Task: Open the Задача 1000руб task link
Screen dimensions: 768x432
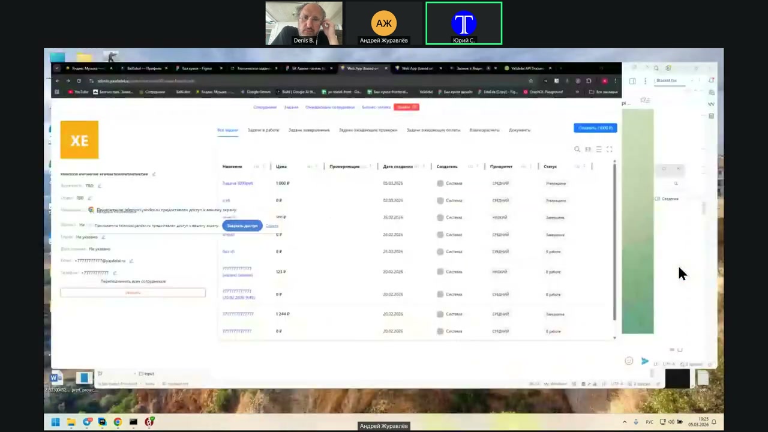Action: 238,183
